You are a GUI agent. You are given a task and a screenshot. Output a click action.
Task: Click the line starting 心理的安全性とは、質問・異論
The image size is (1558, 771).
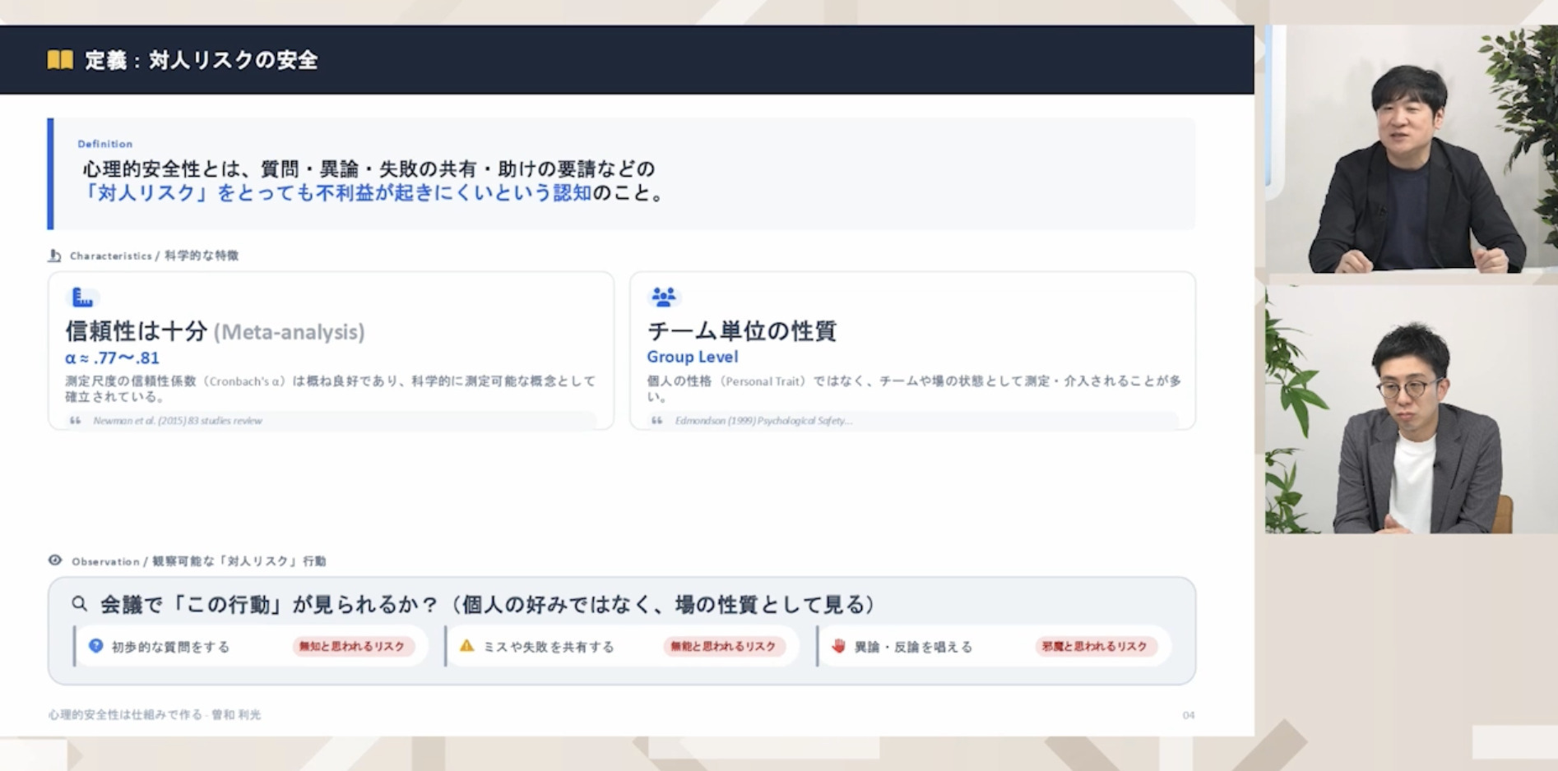coord(369,169)
